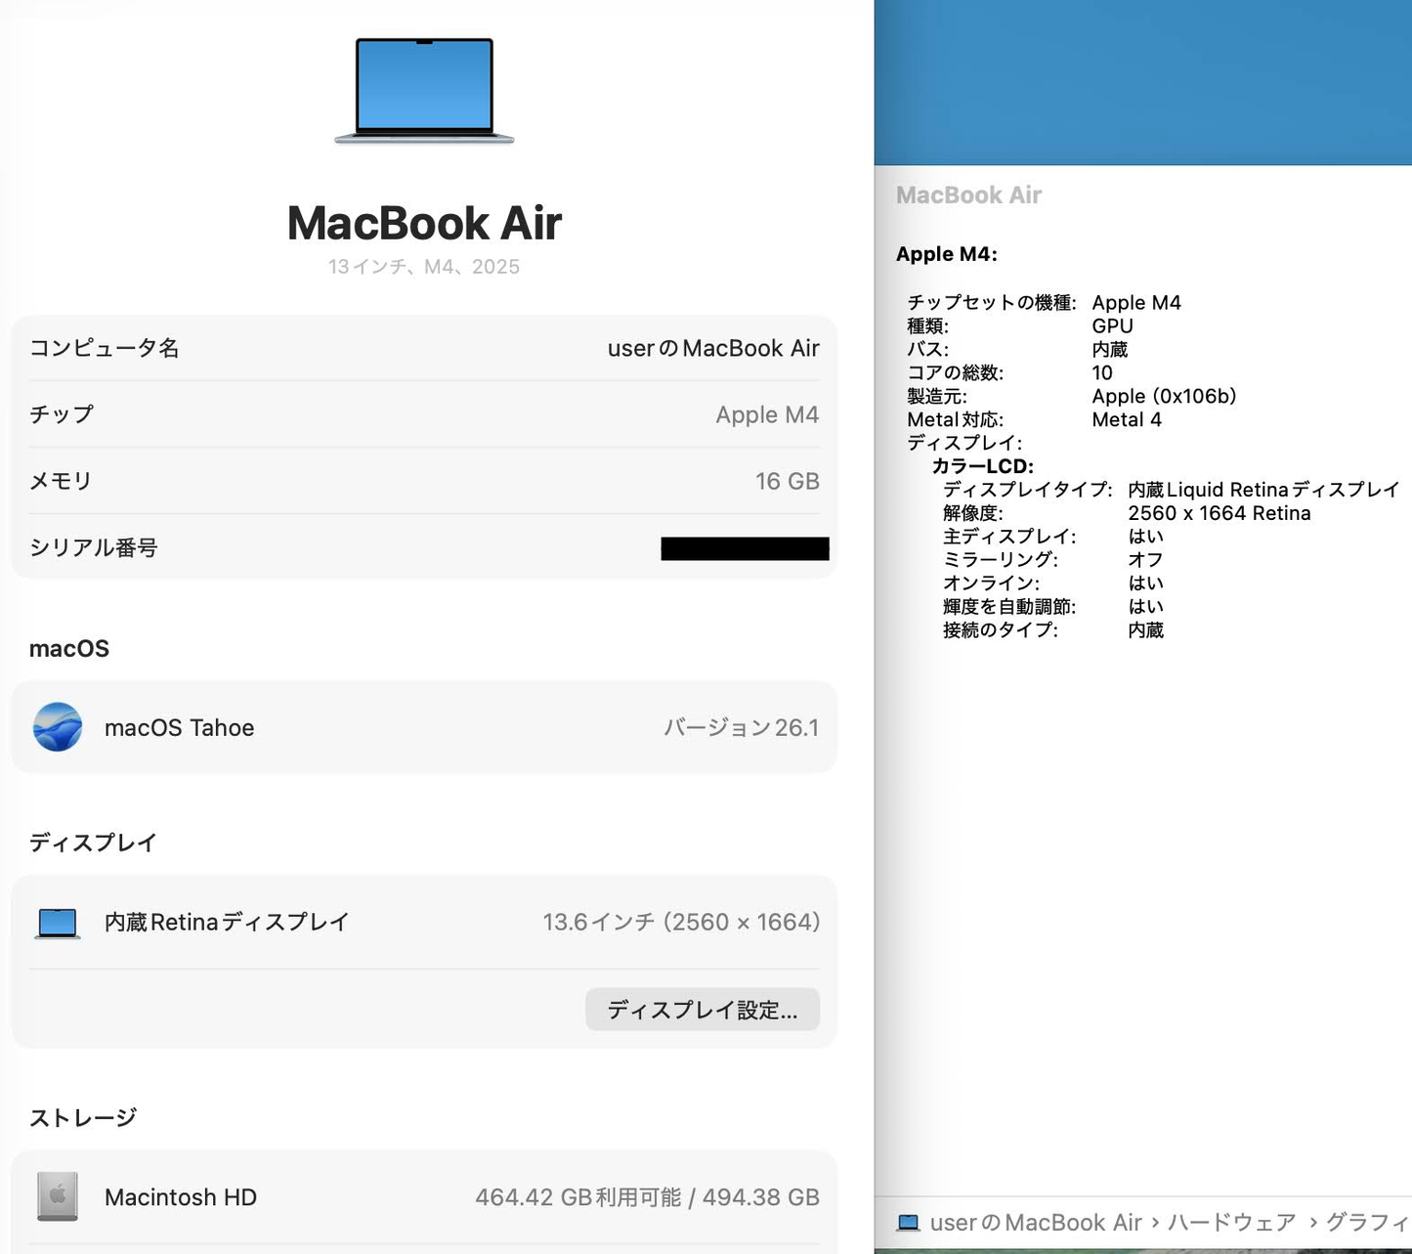Click the Macintosh HD drive icon

(57, 1196)
